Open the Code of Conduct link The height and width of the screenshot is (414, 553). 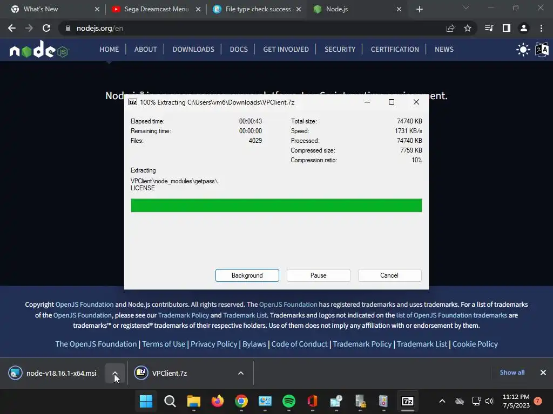[x=299, y=344]
